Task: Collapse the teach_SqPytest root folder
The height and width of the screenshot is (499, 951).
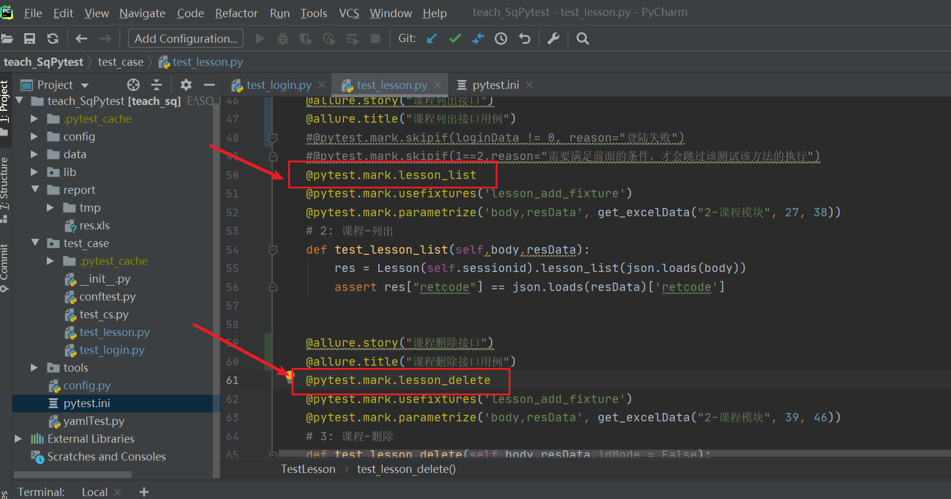Action: pyautogui.click(x=19, y=101)
